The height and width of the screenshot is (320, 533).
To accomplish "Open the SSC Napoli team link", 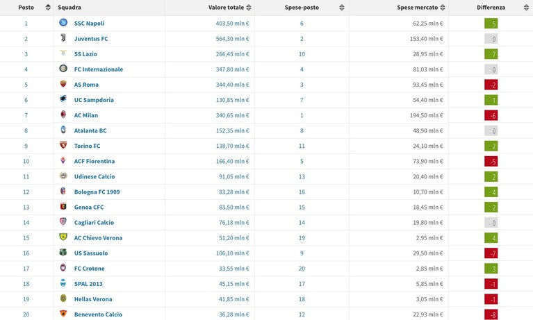I will pos(89,24).
